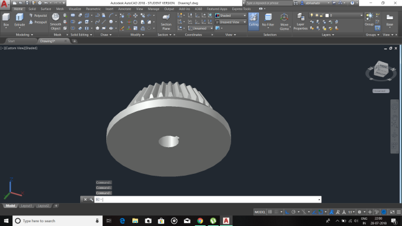Viewport: 402px width, 226px height.
Task: Open Google Chrome from the taskbar
Action: [200, 220]
